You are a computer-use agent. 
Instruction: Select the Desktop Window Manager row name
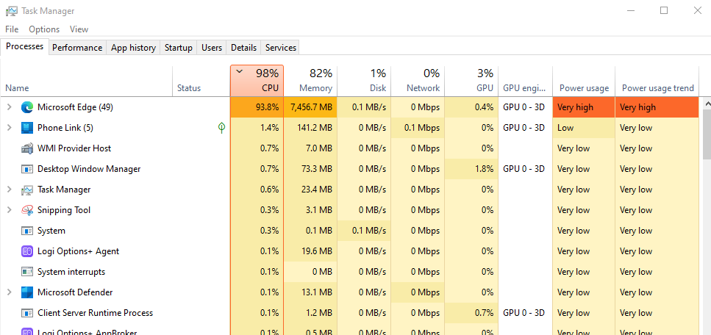[x=89, y=169]
